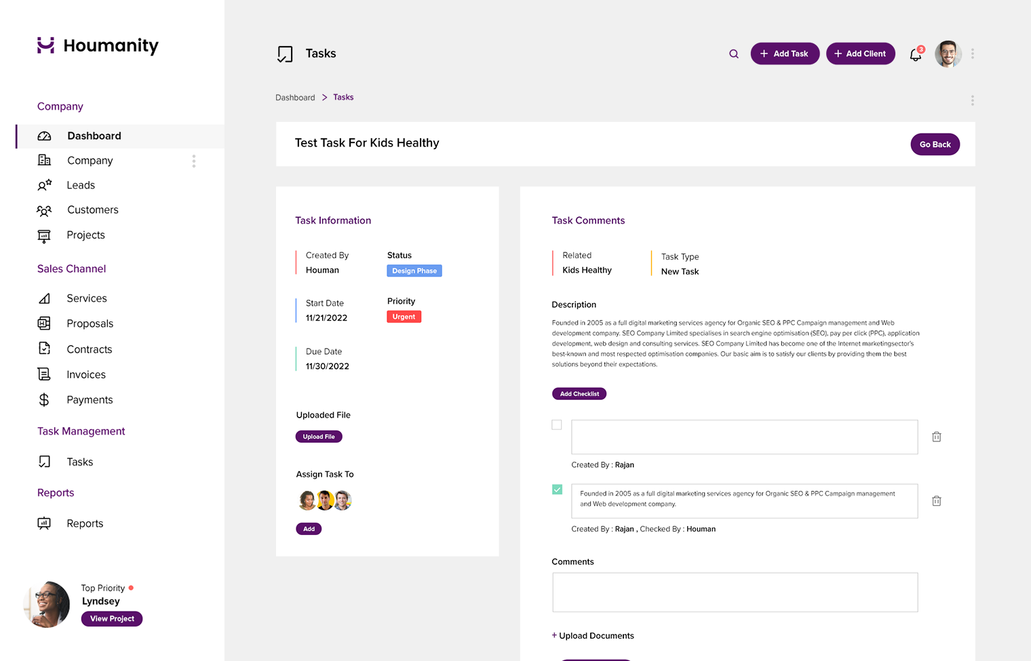Check the empty checklist item checkbox
1031x661 pixels.
point(557,425)
